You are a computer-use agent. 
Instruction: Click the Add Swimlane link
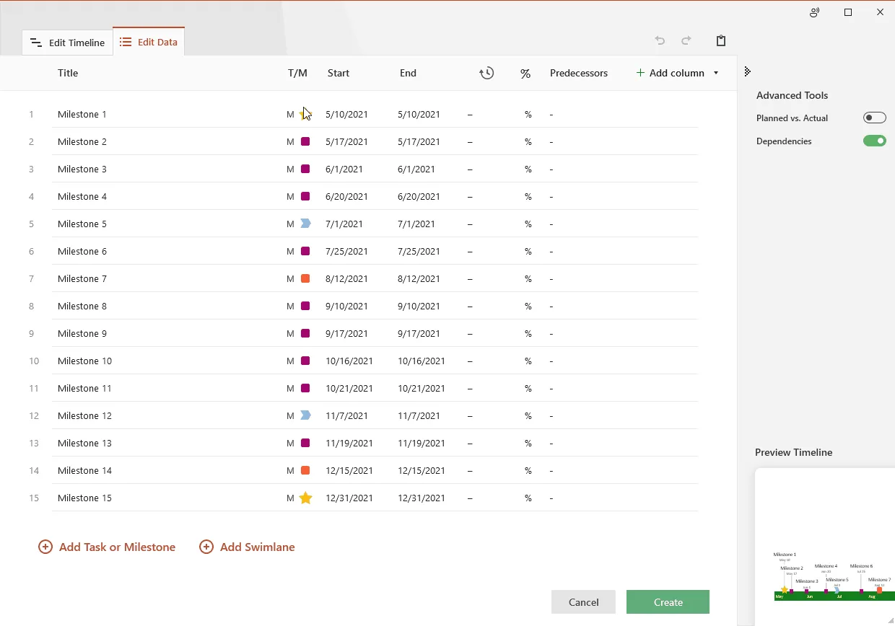tap(247, 547)
